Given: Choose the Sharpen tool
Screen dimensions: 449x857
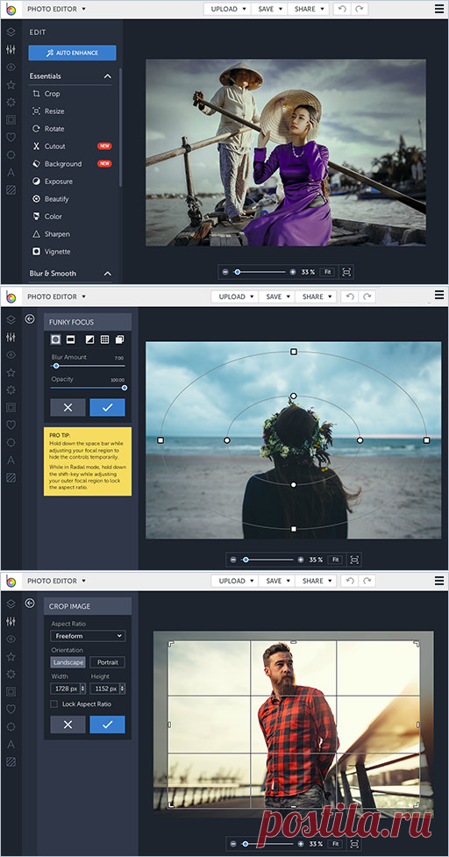Looking at the screenshot, I should pos(57,234).
